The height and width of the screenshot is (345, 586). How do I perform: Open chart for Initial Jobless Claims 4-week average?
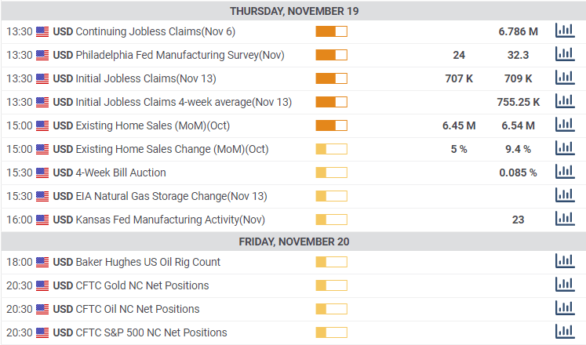coord(563,102)
